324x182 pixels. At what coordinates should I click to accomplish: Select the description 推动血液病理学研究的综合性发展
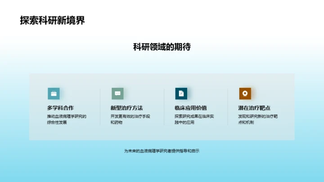pyautogui.click(x=67, y=119)
